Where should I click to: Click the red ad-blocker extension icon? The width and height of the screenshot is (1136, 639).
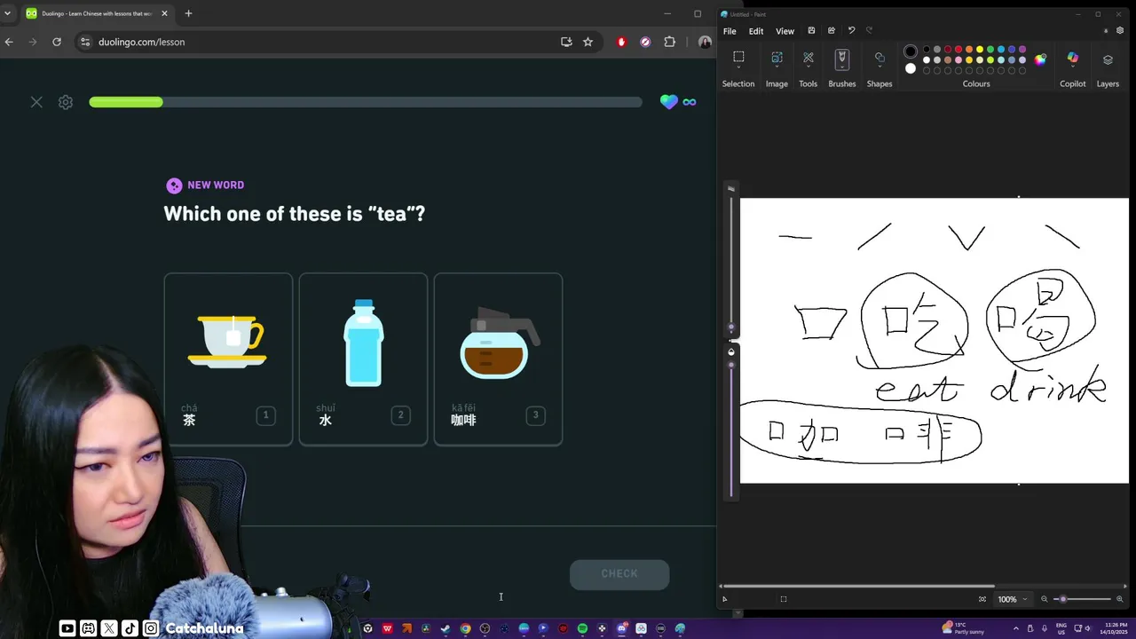point(621,42)
